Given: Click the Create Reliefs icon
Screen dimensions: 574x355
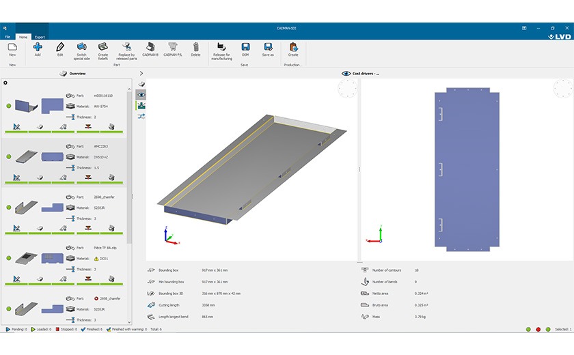Looking at the screenshot, I should 103,46.
